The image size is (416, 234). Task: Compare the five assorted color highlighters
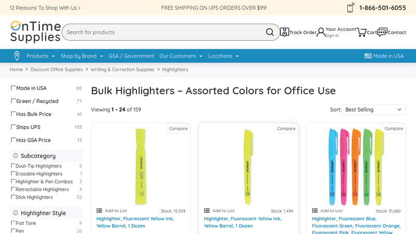[x=394, y=128]
